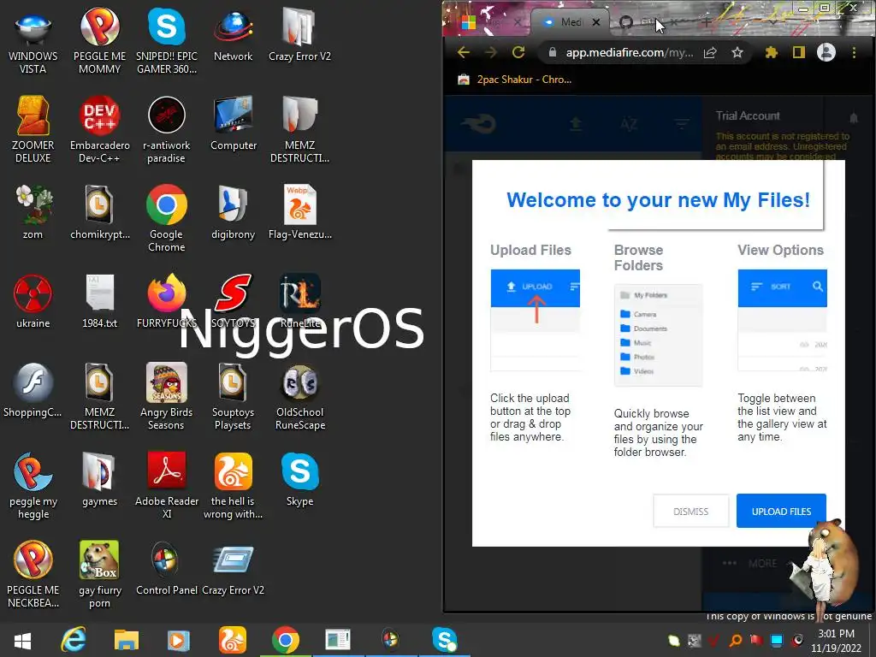This screenshot has height=657, width=876.
Task: Share this page via the address bar icon
Action: coord(710,52)
